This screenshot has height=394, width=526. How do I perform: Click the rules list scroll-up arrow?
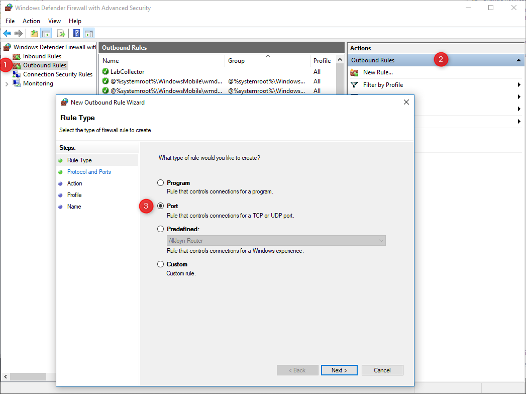(340, 60)
